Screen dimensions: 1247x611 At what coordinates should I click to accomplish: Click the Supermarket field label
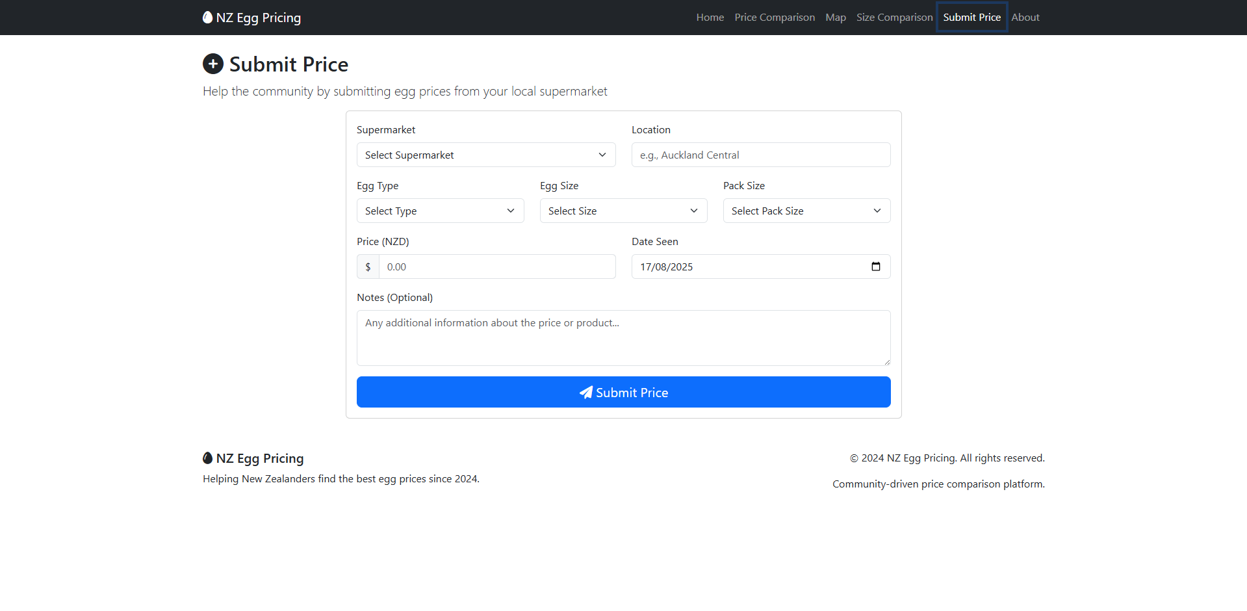click(386, 130)
